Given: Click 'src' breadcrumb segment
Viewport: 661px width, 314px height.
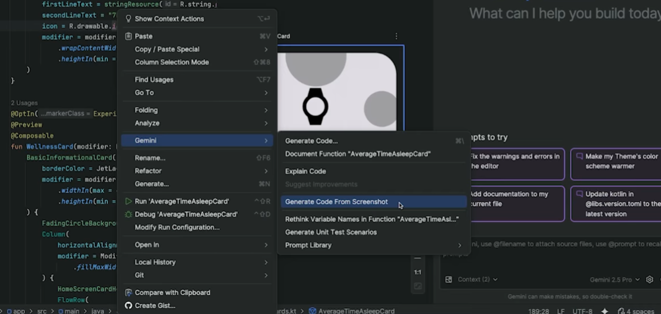Looking at the screenshot, I should [42, 311].
